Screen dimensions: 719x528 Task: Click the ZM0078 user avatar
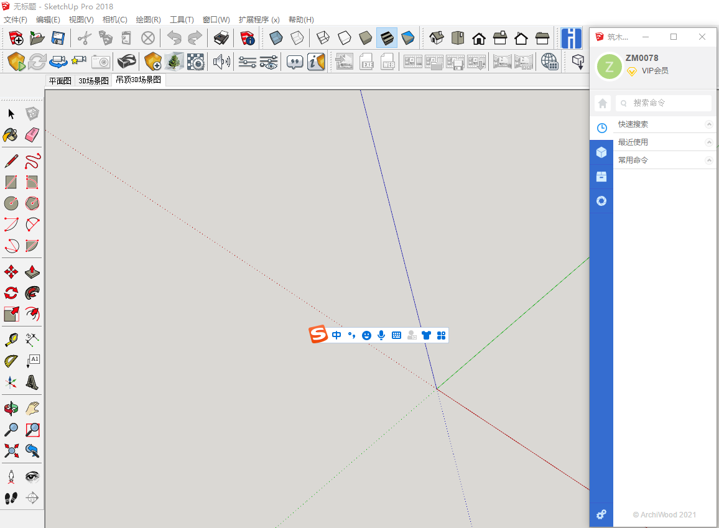tap(609, 67)
